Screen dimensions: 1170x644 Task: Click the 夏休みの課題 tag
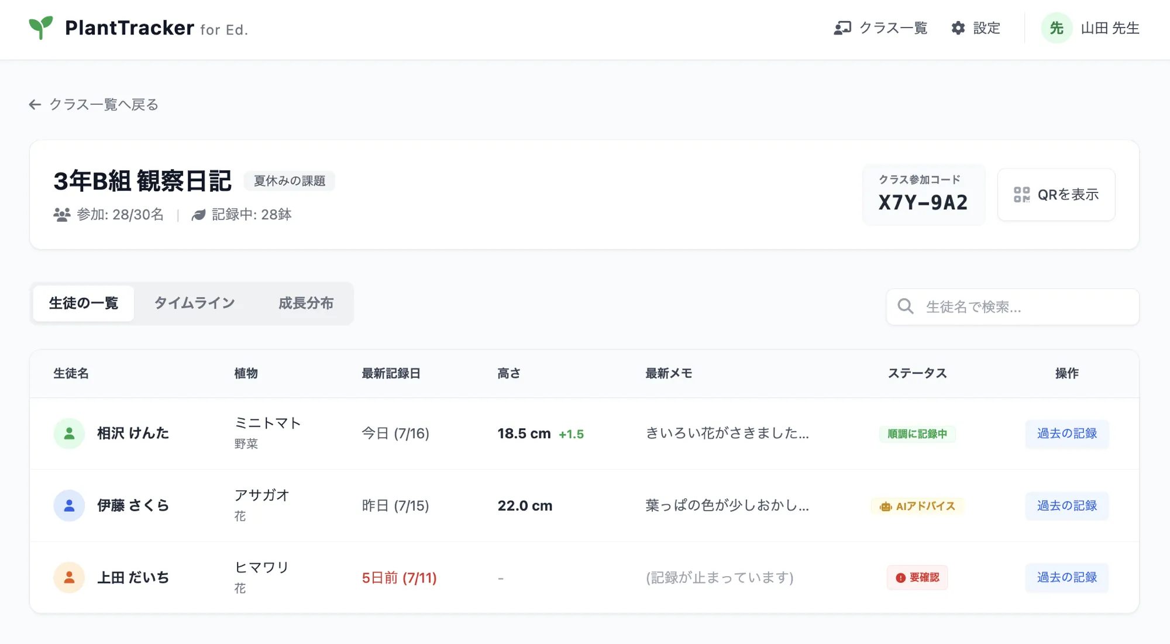click(289, 181)
